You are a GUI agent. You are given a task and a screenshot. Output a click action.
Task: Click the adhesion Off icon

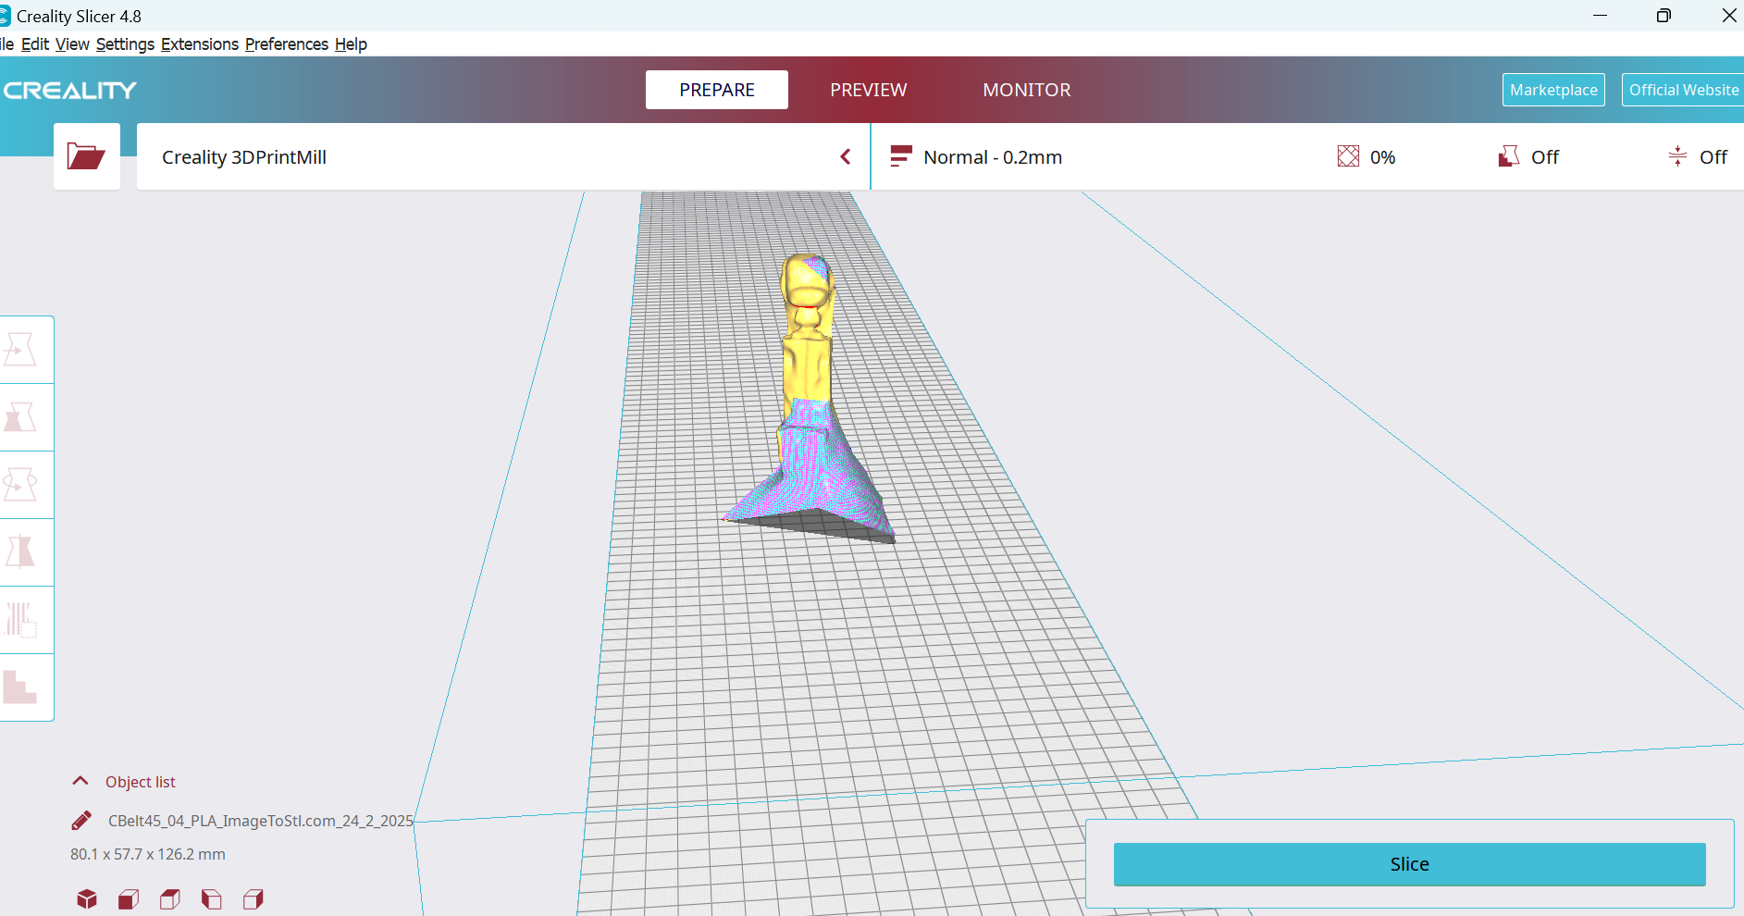click(x=1677, y=156)
